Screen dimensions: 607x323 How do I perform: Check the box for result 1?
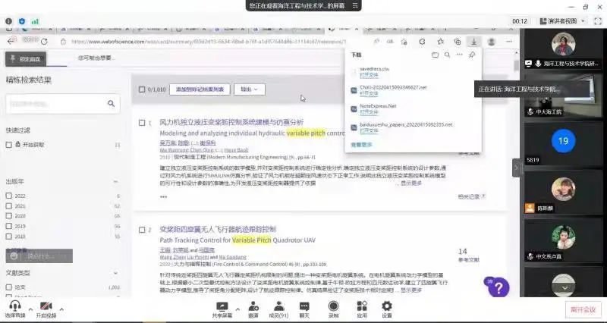[x=142, y=123]
